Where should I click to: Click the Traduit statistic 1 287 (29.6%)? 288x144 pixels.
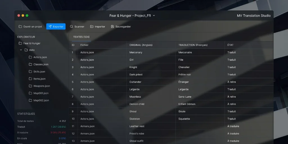58,127
